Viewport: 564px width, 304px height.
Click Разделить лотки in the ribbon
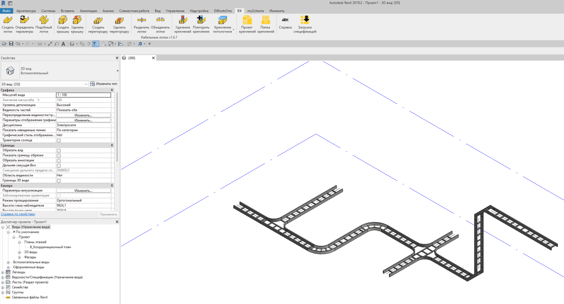pyautogui.click(x=141, y=20)
